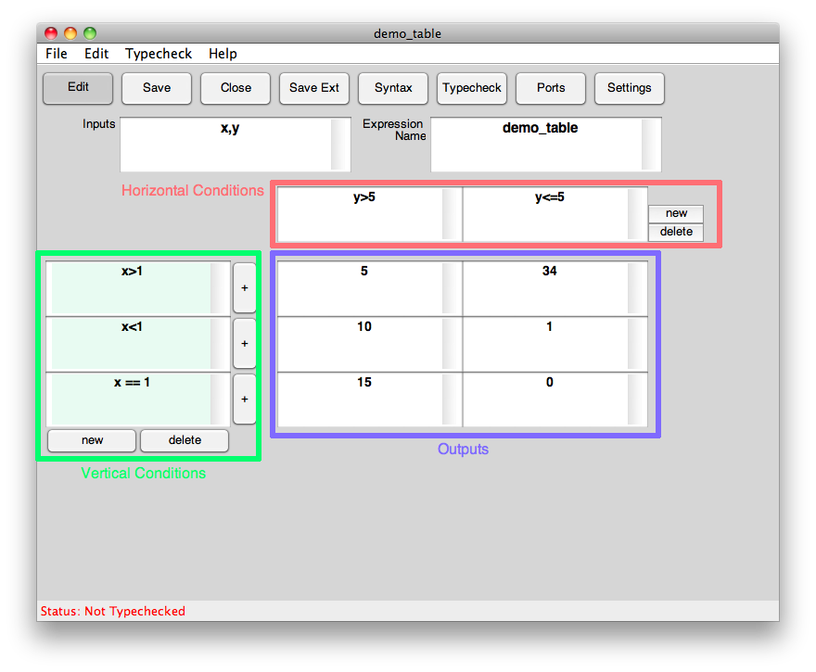Viewport: 816px width, 672px height.
Task: Run the Syntax check button
Action: (x=393, y=88)
